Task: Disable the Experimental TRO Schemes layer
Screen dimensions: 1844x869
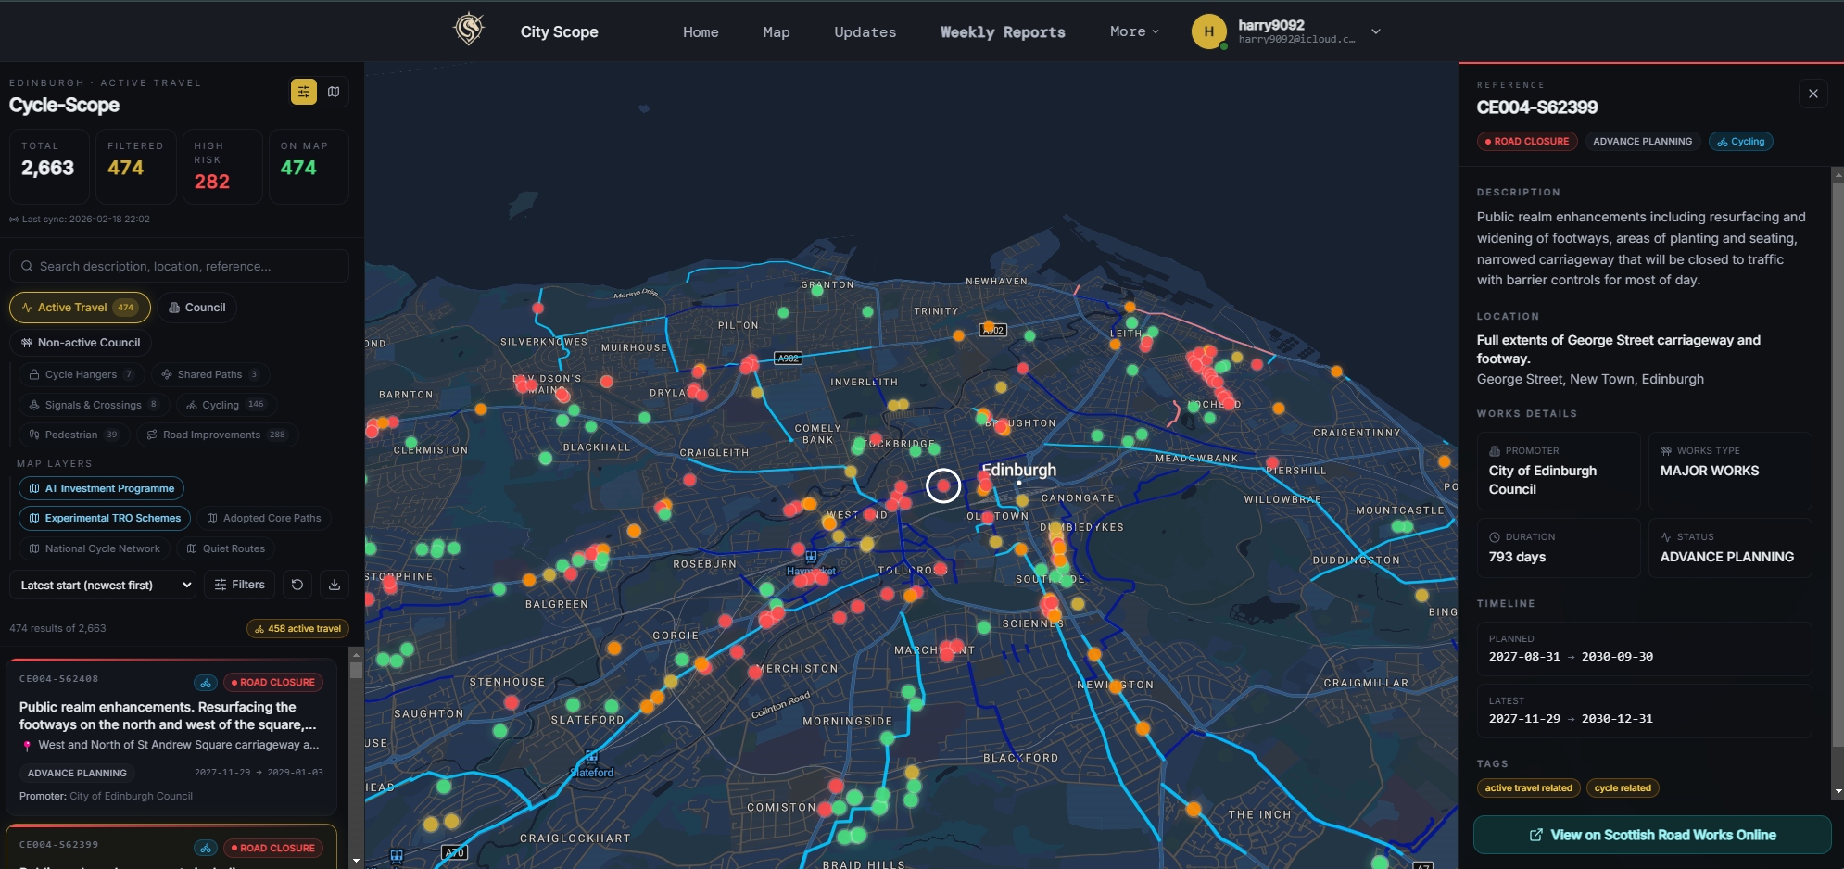Action: pyautogui.click(x=105, y=518)
